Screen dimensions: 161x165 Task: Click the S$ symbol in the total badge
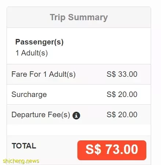point(93,149)
